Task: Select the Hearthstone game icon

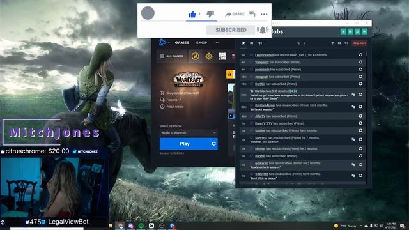Action: tap(209, 56)
